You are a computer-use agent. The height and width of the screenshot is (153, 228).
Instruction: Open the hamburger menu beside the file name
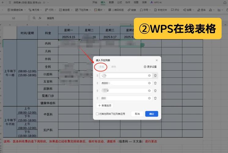(x=10, y=2)
